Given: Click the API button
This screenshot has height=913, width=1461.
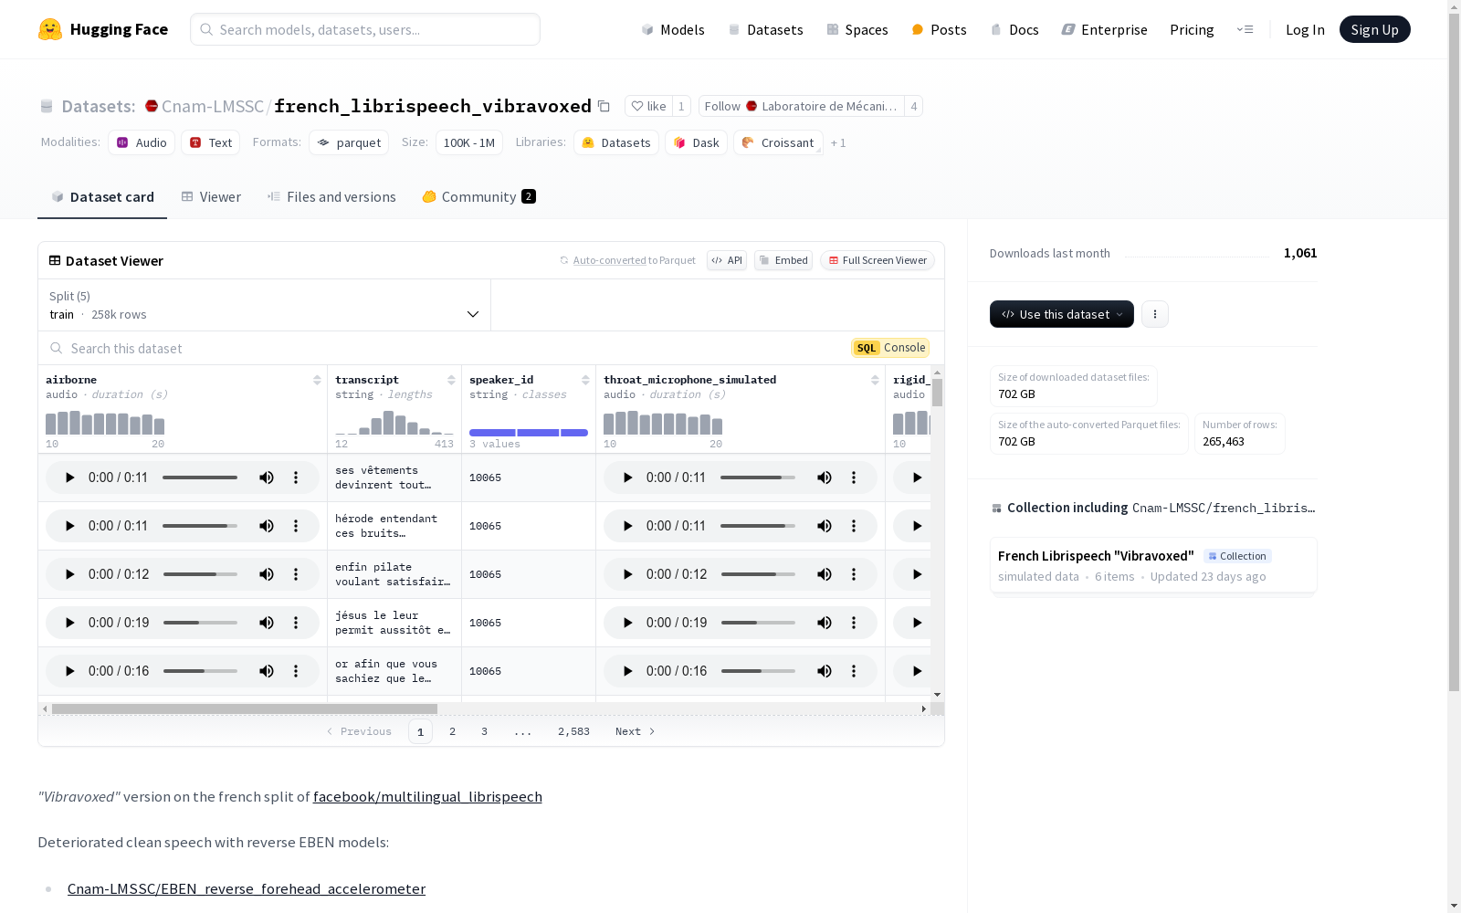Looking at the screenshot, I should click(727, 260).
